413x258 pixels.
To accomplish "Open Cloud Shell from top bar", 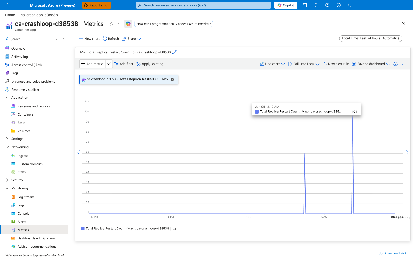I will 305,5.
